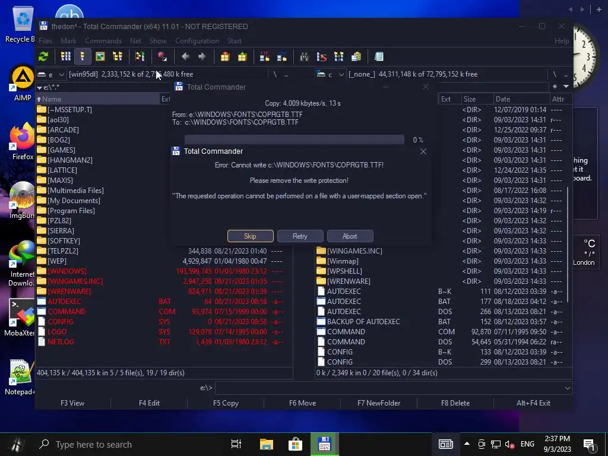Screen dimensions: 608x456
Task: Open the Mark menu
Action: [68, 41]
